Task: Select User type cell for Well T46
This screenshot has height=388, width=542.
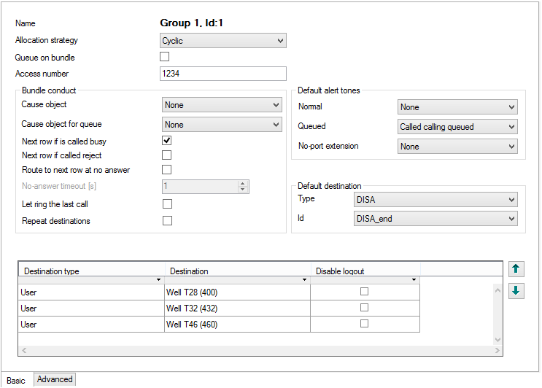Action: pyautogui.click(x=91, y=324)
